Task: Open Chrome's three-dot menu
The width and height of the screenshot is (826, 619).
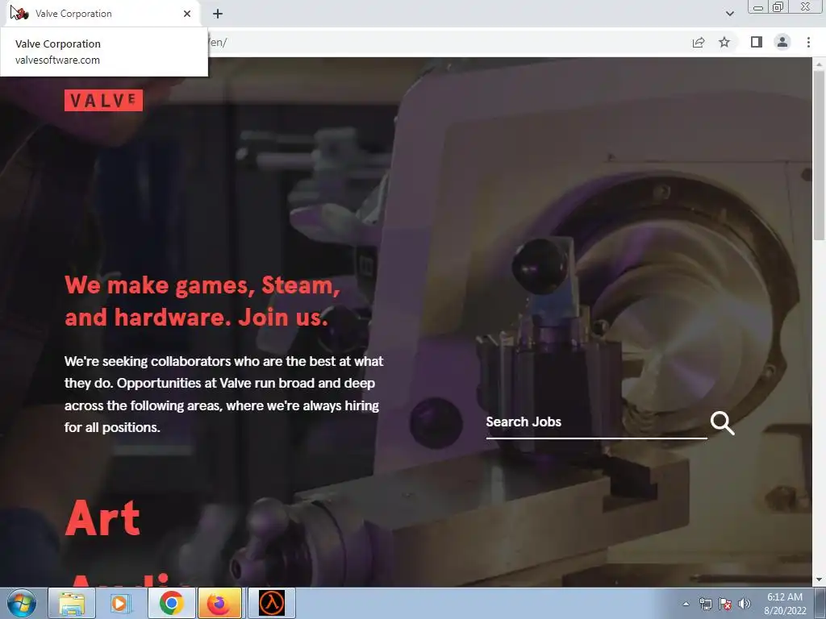Action: pyautogui.click(x=808, y=42)
